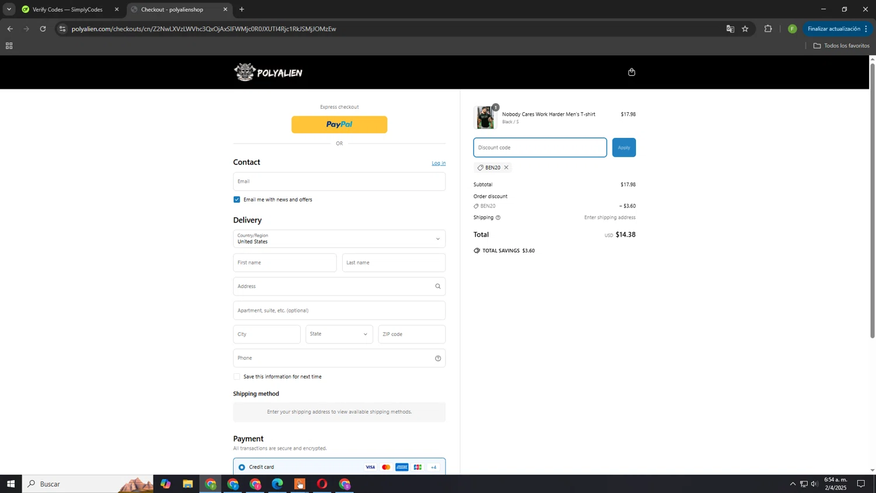This screenshot has height=493, width=876.
Task: Launch Microsoft Edge from the taskbar
Action: (x=277, y=484)
